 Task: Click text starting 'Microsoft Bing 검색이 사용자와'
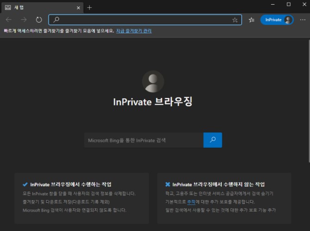74,210
